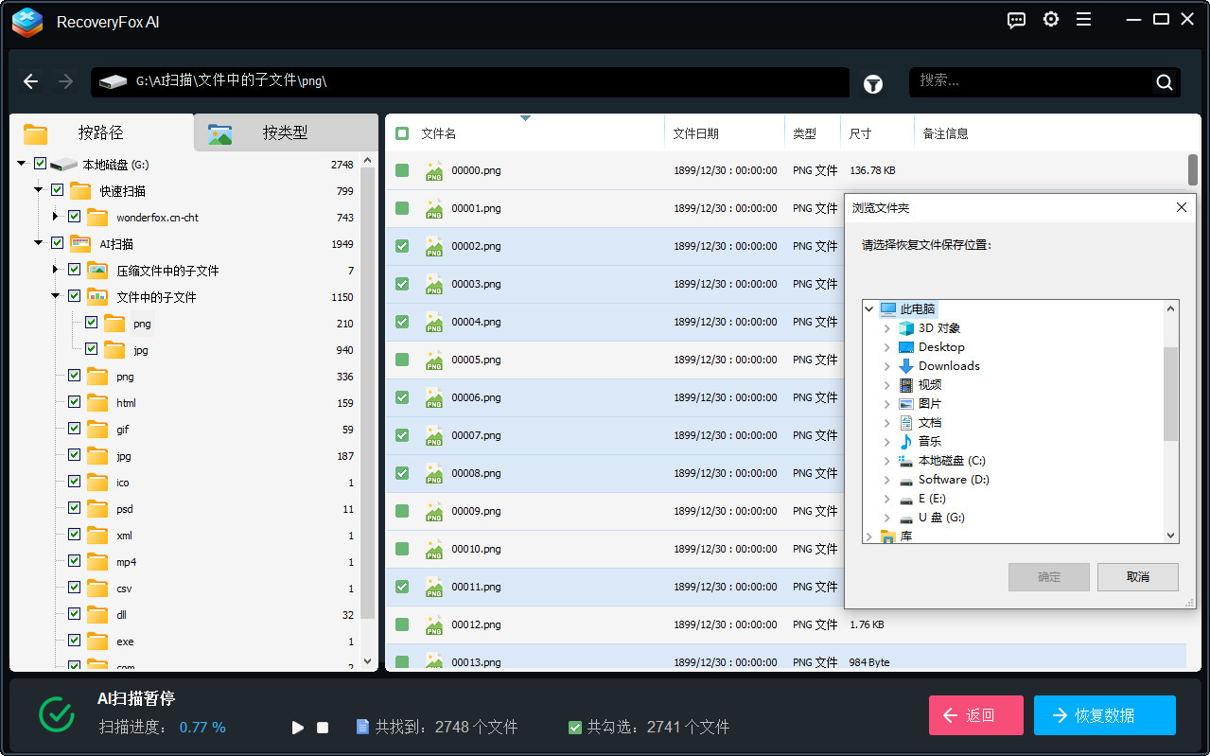
Task: Open the feedback message bubble icon
Action: (1016, 19)
